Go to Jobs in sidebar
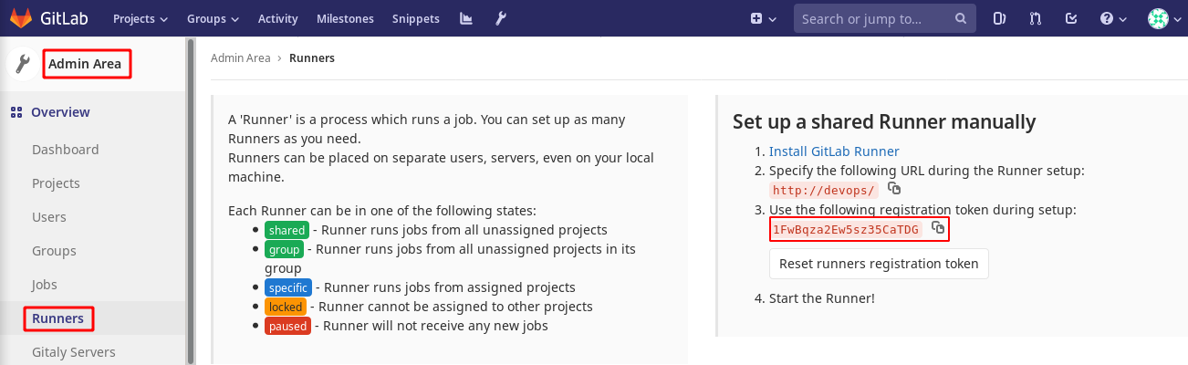 [x=45, y=285]
